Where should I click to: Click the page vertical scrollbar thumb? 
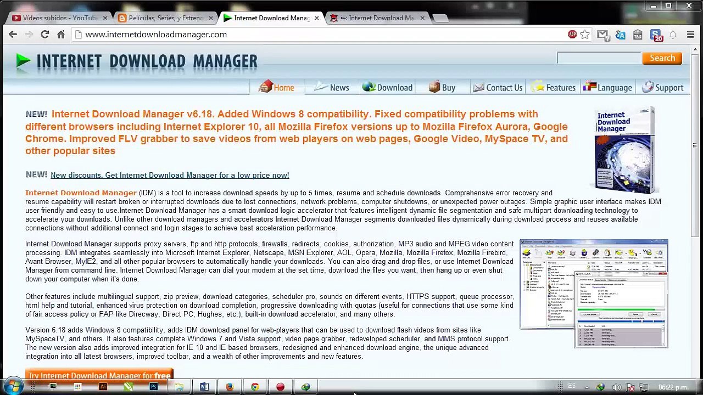pyautogui.click(x=695, y=146)
